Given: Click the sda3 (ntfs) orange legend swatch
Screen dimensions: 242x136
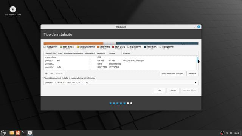Looking at the screenshot, I should click(98, 47).
